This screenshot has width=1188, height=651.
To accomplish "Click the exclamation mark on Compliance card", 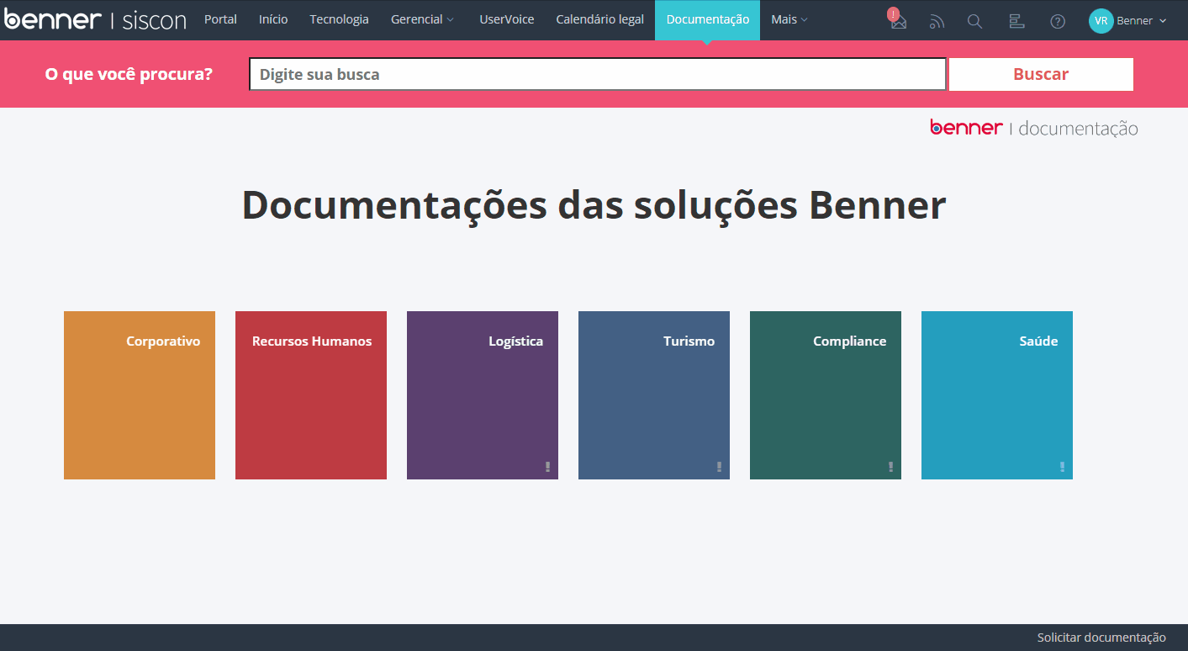I will [x=890, y=467].
